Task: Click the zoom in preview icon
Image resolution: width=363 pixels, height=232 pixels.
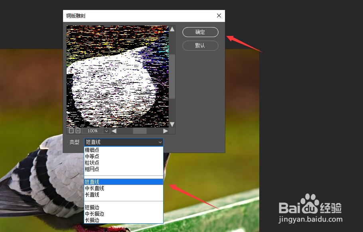Action: point(78,131)
